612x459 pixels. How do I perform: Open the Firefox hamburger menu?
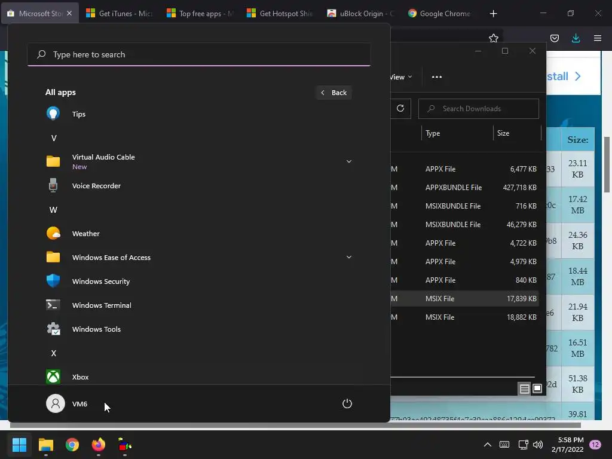click(598, 38)
